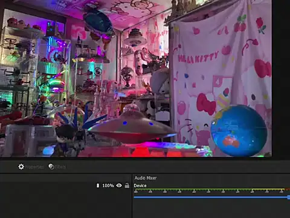Click empty area below the source row
Screen dimensions: 290x218
pos(66,204)
